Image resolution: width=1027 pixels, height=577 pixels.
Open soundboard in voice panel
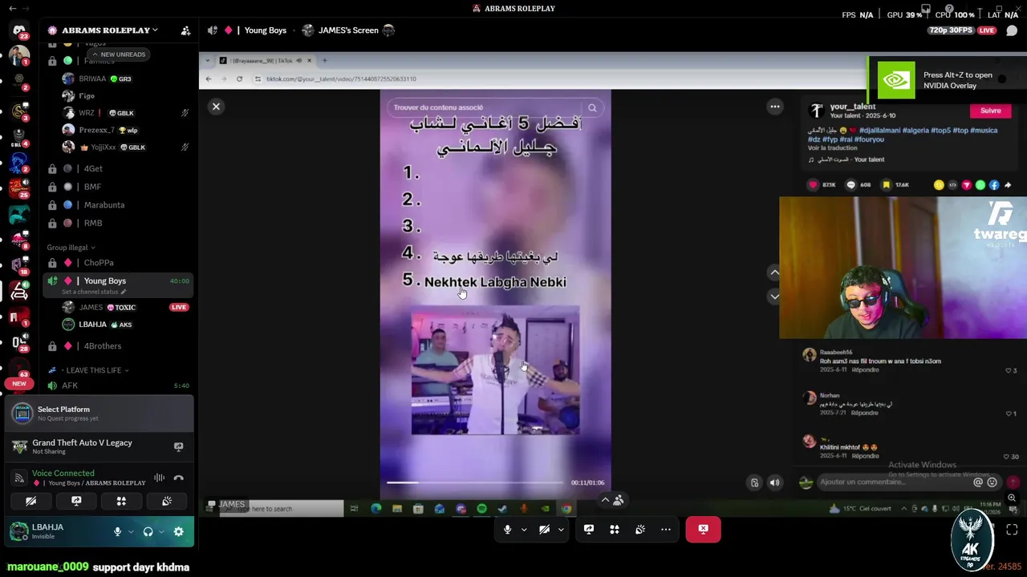click(167, 501)
